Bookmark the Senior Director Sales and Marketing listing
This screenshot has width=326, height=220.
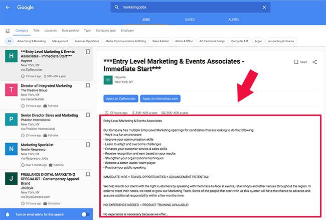click(x=88, y=115)
